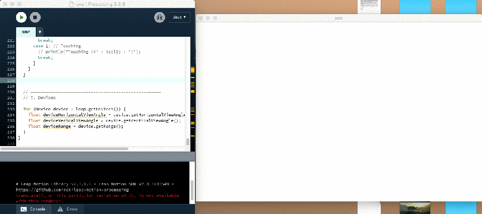This screenshot has width=482, height=214.
Task: Stop the running sketch
Action: click(x=35, y=17)
